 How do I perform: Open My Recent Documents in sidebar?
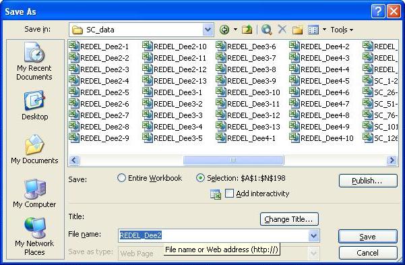(x=34, y=61)
